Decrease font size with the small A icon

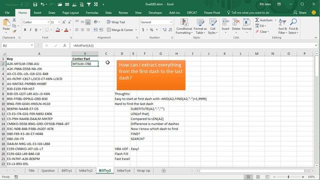tap(69, 22)
